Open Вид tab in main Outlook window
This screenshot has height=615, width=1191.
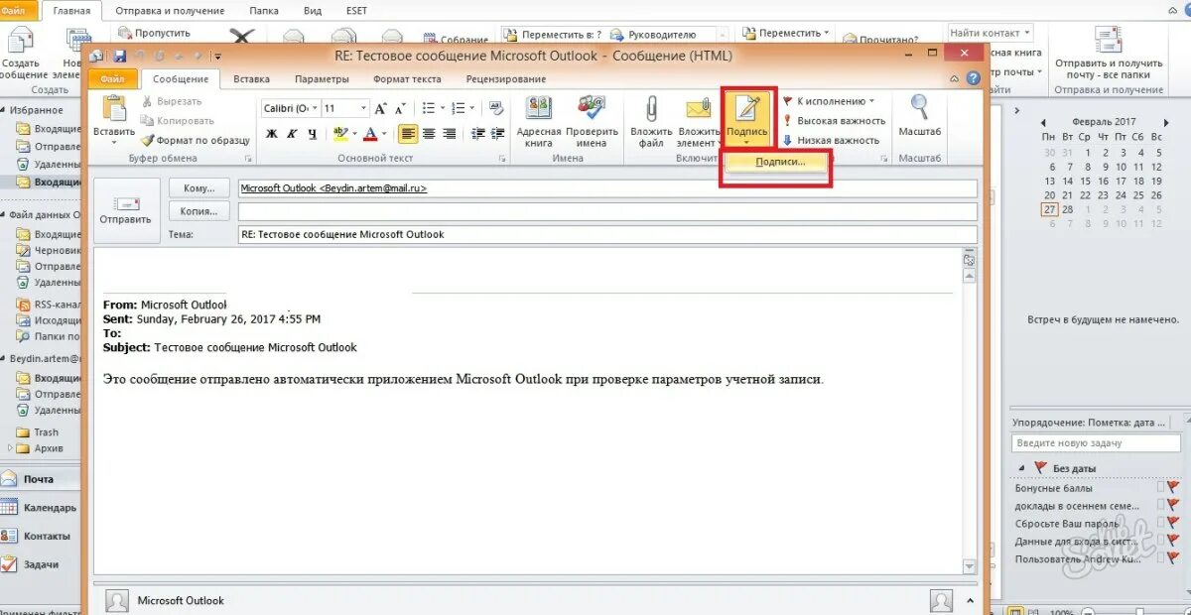[x=312, y=11]
